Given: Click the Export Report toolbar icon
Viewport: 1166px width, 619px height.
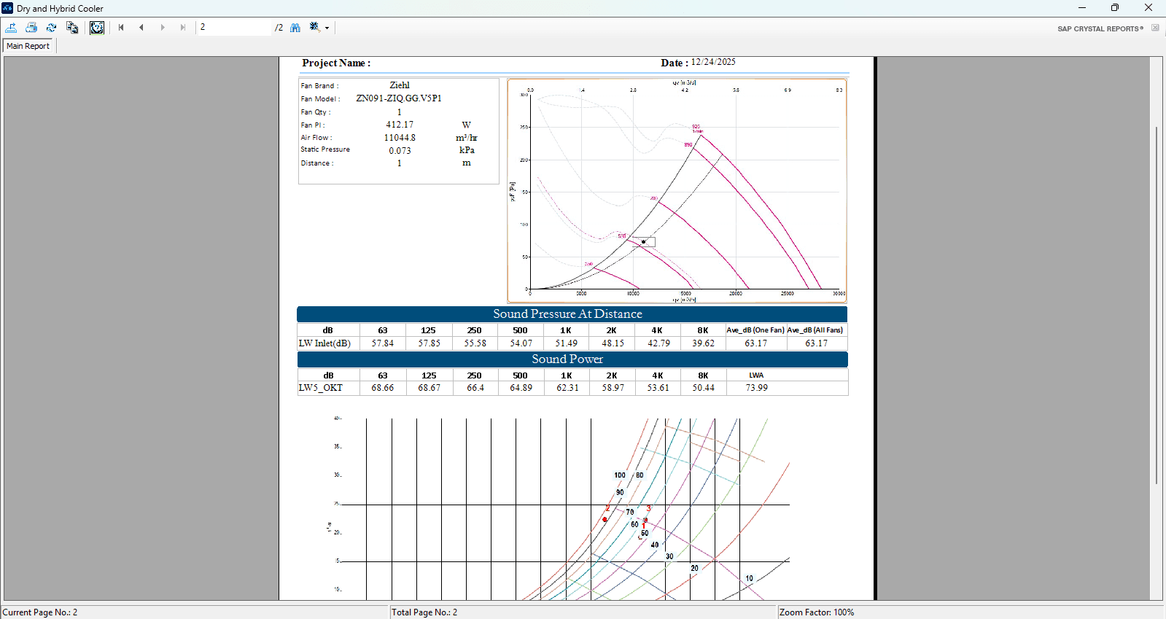Looking at the screenshot, I should tap(11, 28).
